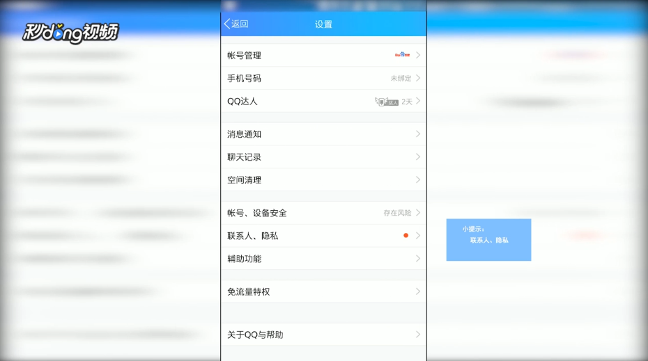Expand the 帐号管理 chevron arrow
This screenshot has height=361, width=648.
(418, 55)
